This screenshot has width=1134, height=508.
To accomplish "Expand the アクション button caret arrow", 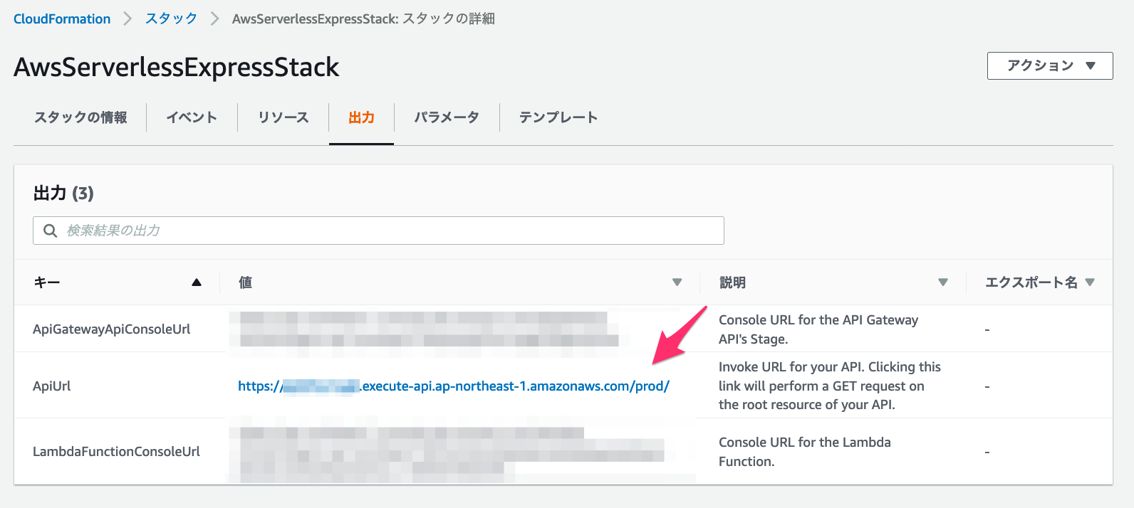I will [x=1091, y=65].
